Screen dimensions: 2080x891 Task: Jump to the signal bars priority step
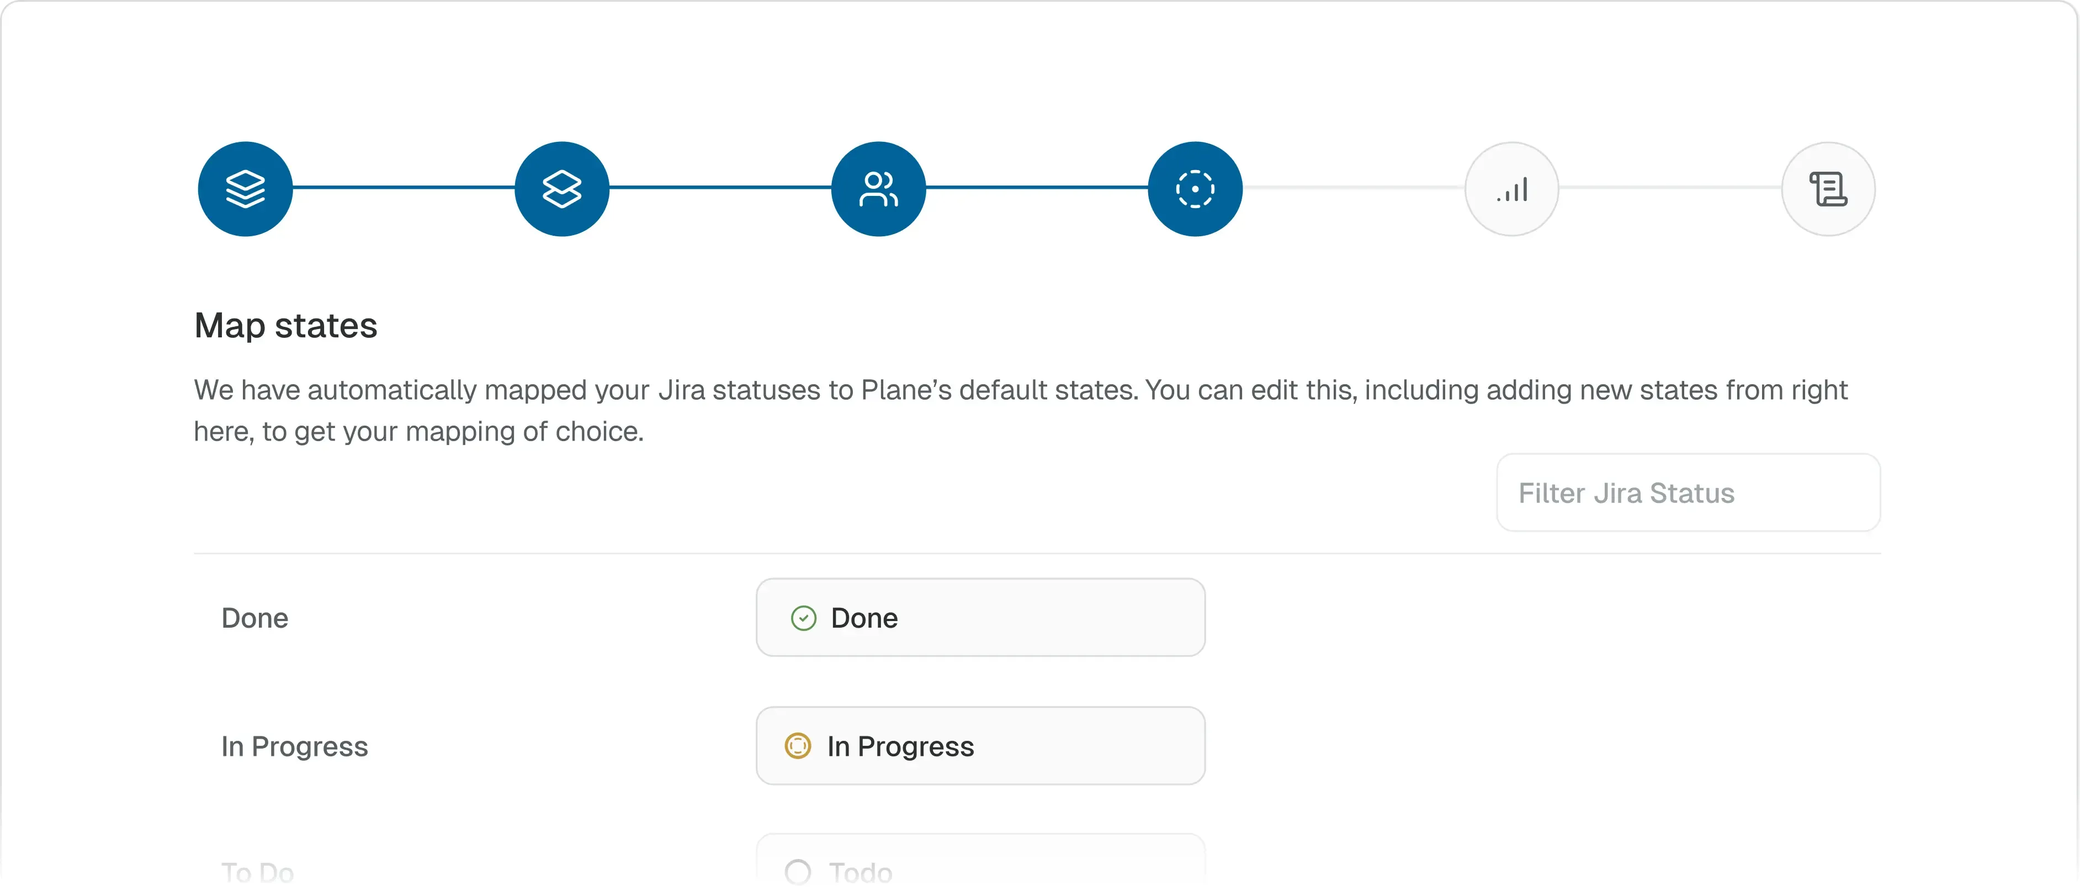click(1511, 189)
